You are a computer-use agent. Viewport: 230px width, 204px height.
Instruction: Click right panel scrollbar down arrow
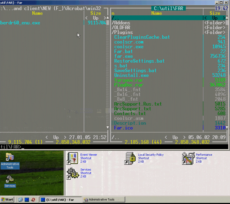coord(227,128)
